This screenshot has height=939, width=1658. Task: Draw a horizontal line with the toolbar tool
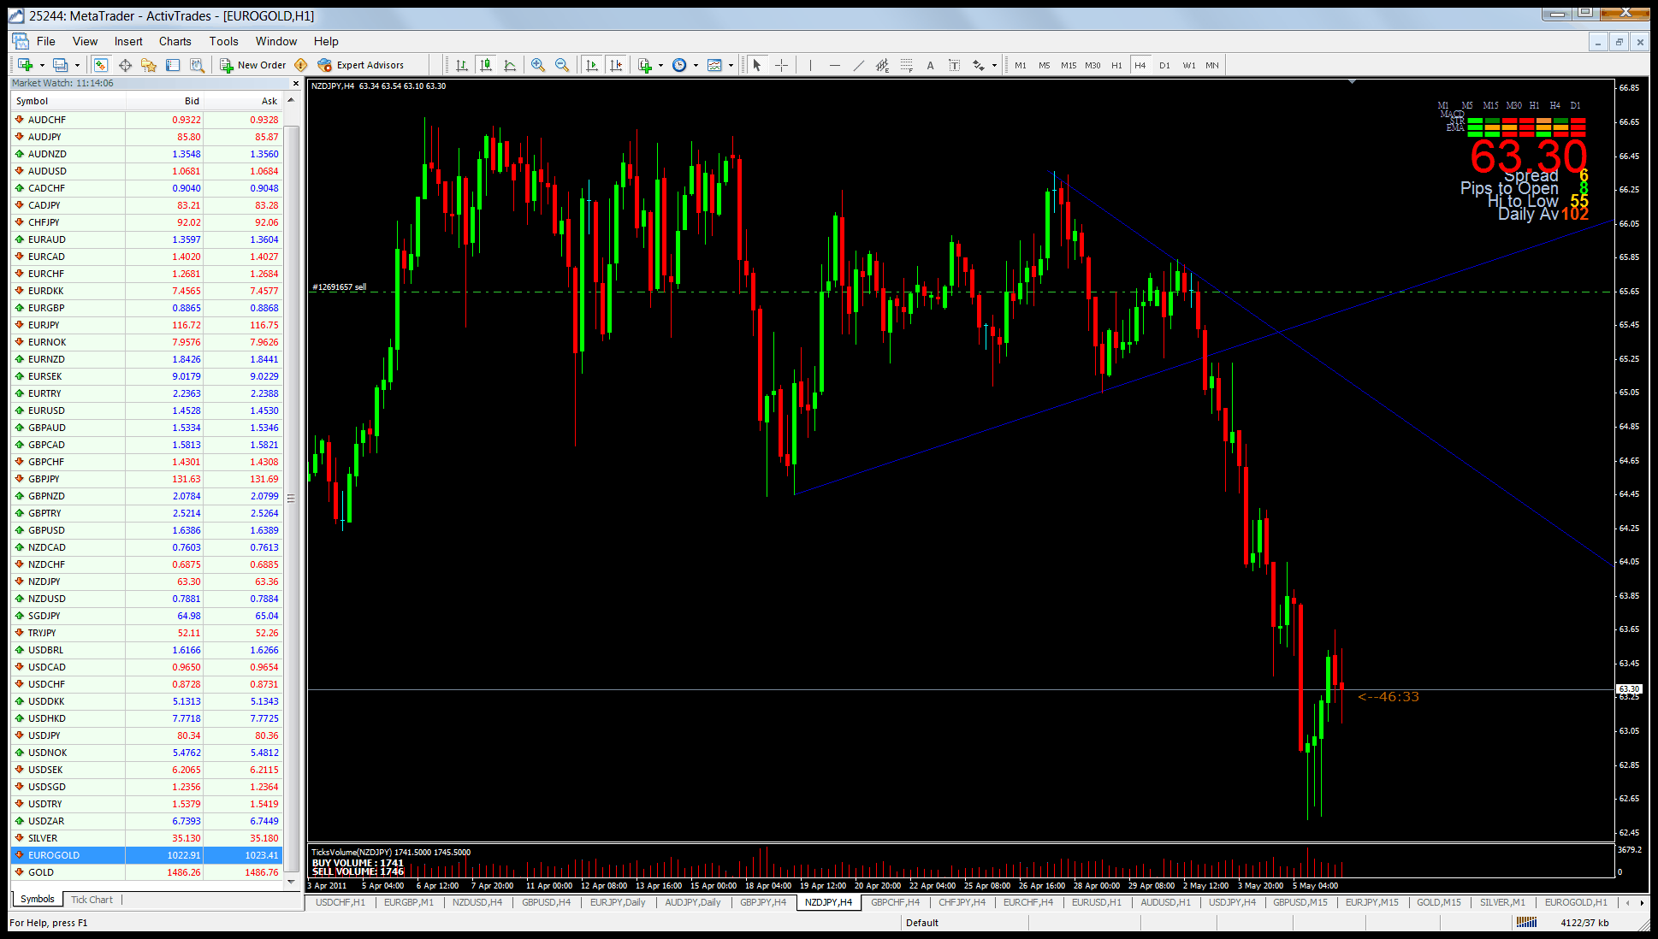pos(834,65)
